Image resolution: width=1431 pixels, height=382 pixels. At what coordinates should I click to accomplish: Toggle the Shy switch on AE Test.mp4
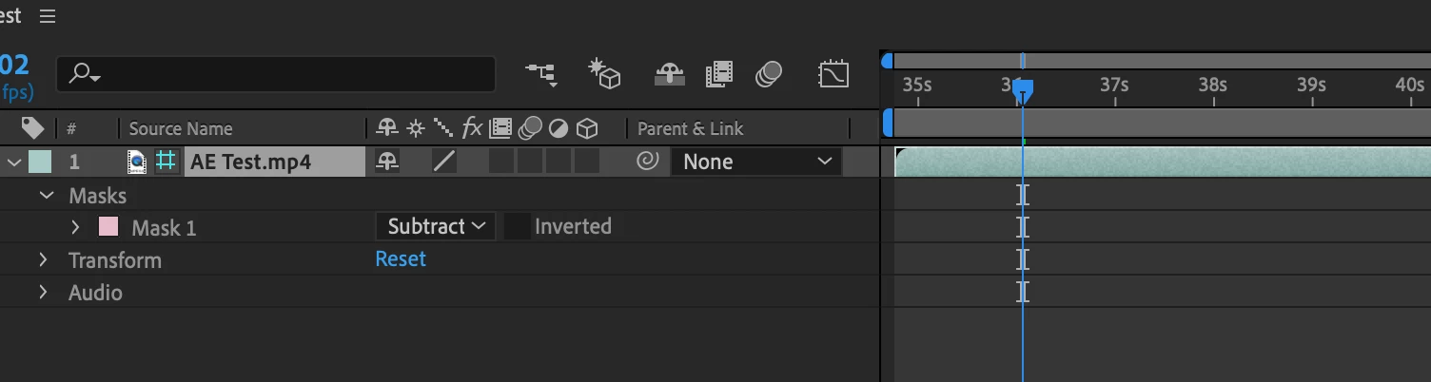387,162
